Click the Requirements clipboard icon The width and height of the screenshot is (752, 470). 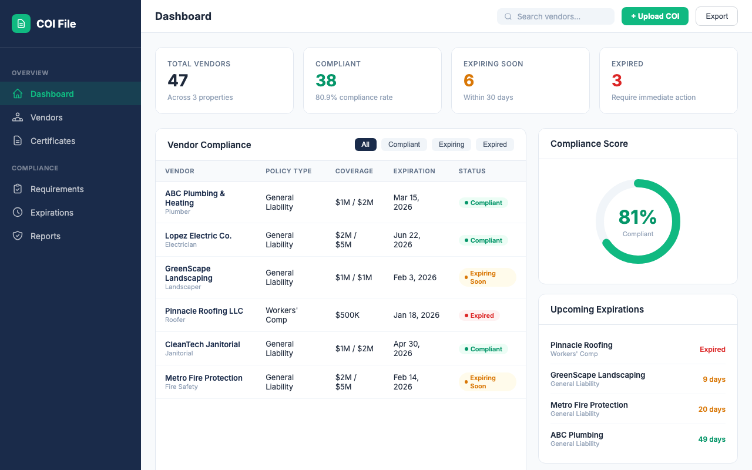(x=18, y=189)
